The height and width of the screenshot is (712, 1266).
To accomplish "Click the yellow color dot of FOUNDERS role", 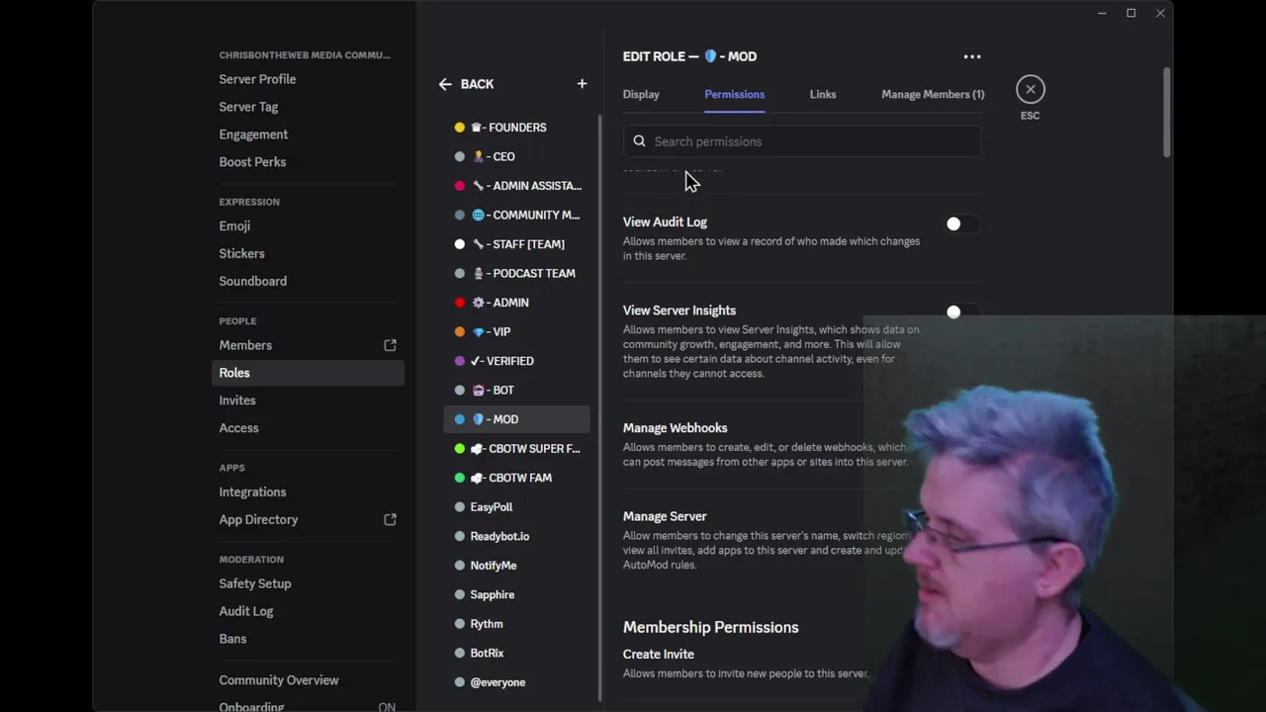I will click(x=460, y=128).
